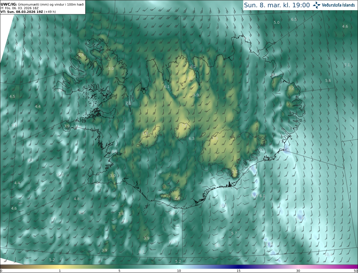The height and width of the screenshot is (273, 358).
Task: Click the pink colorbar section near 30
Action: [x=298, y=267]
